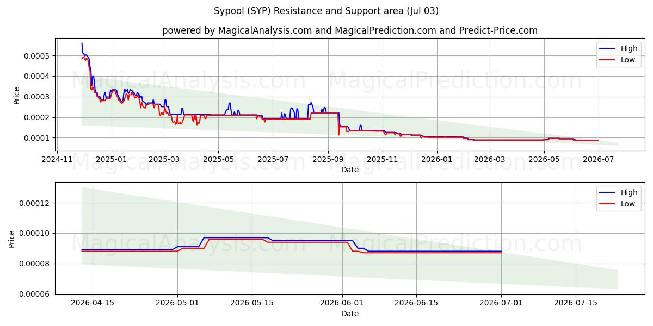The width and height of the screenshot is (653, 326).
Task: Click the '2025-05' x-axis tick label
Action: click(x=218, y=159)
